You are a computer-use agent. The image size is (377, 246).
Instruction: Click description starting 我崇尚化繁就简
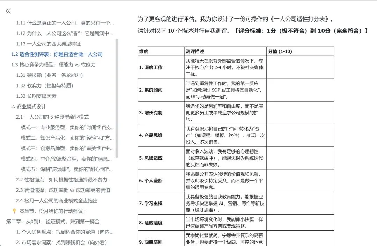224,239
